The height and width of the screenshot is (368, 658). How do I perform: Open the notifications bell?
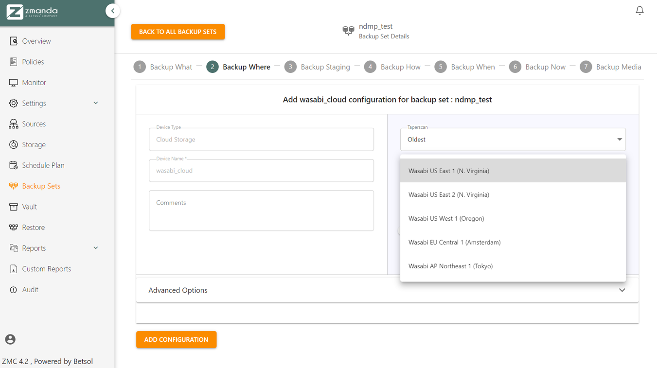[x=640, y=10]
